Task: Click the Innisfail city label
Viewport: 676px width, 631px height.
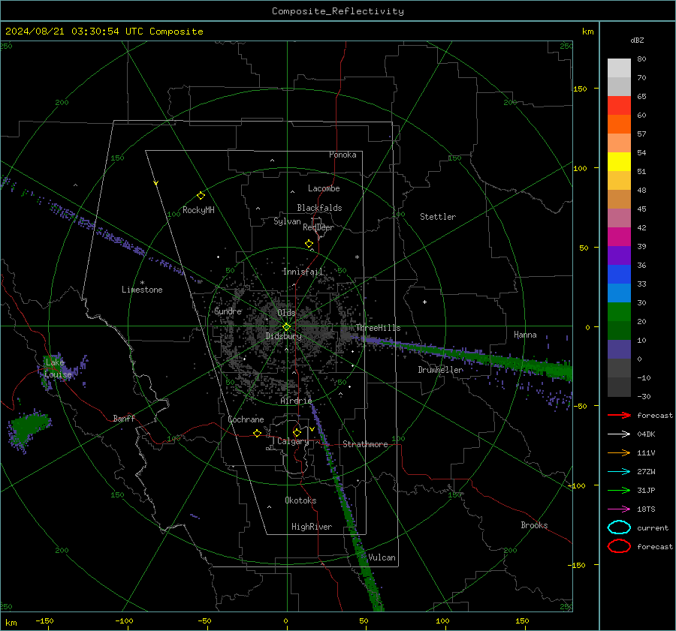Action: 303,272
